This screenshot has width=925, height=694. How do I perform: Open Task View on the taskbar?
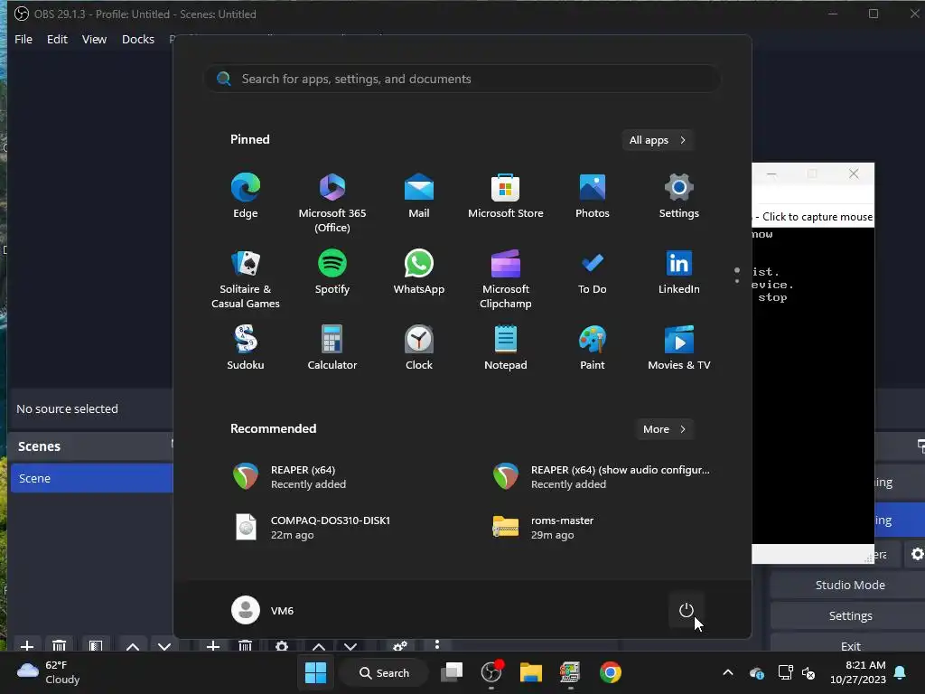[x=452, y=672]
